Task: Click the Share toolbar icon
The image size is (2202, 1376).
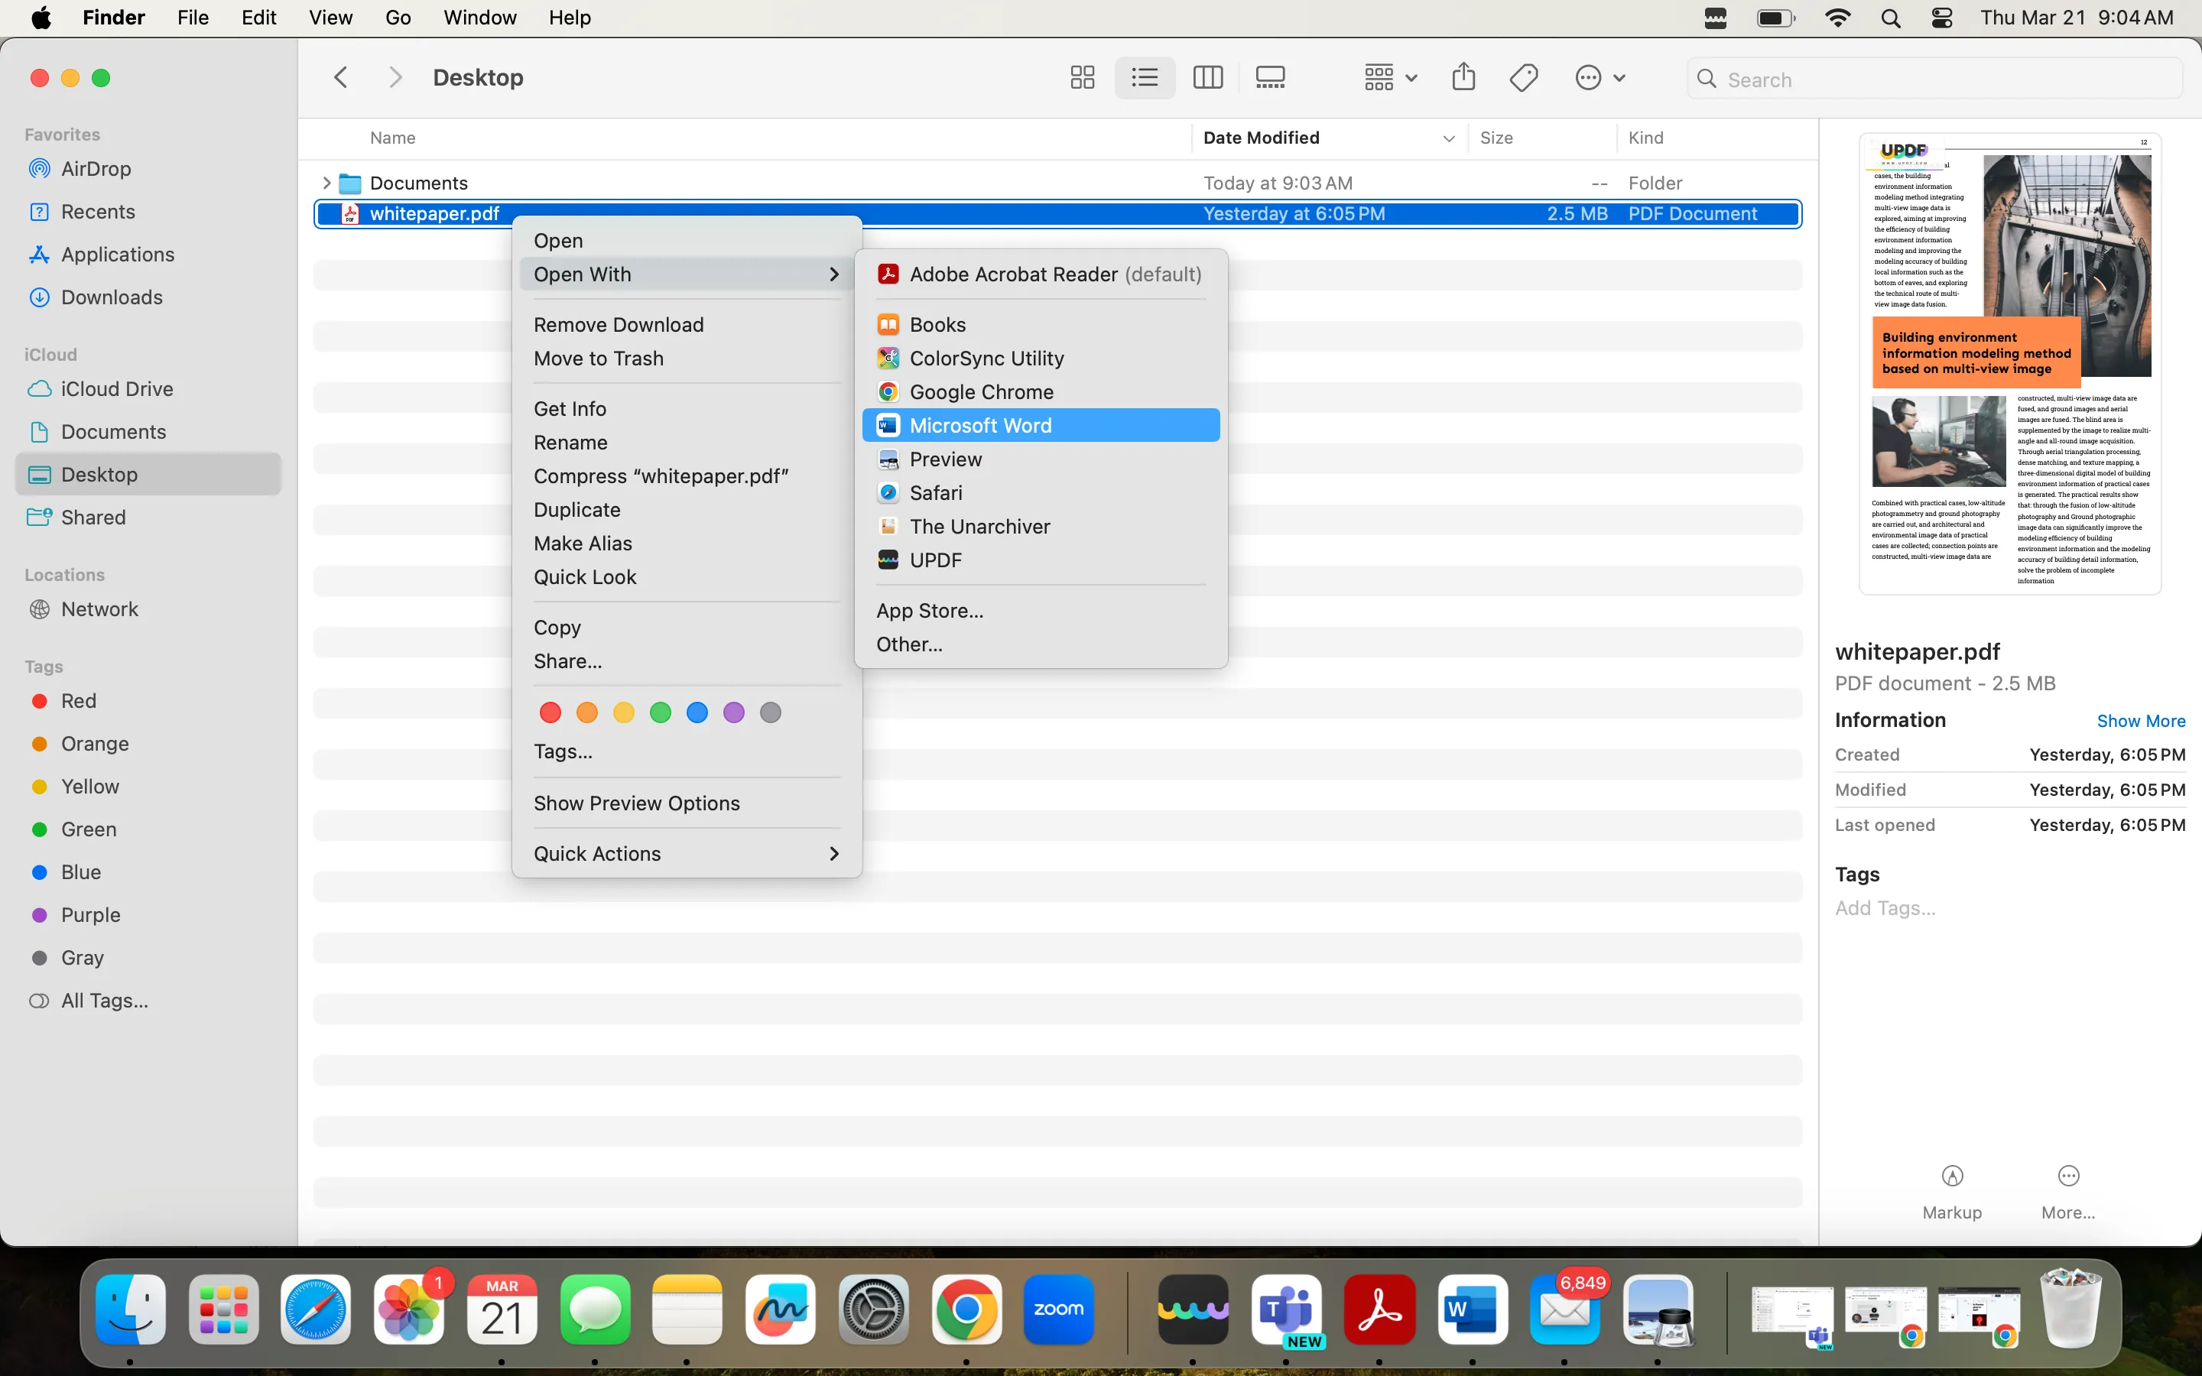Action: [x=1463, y=77]
